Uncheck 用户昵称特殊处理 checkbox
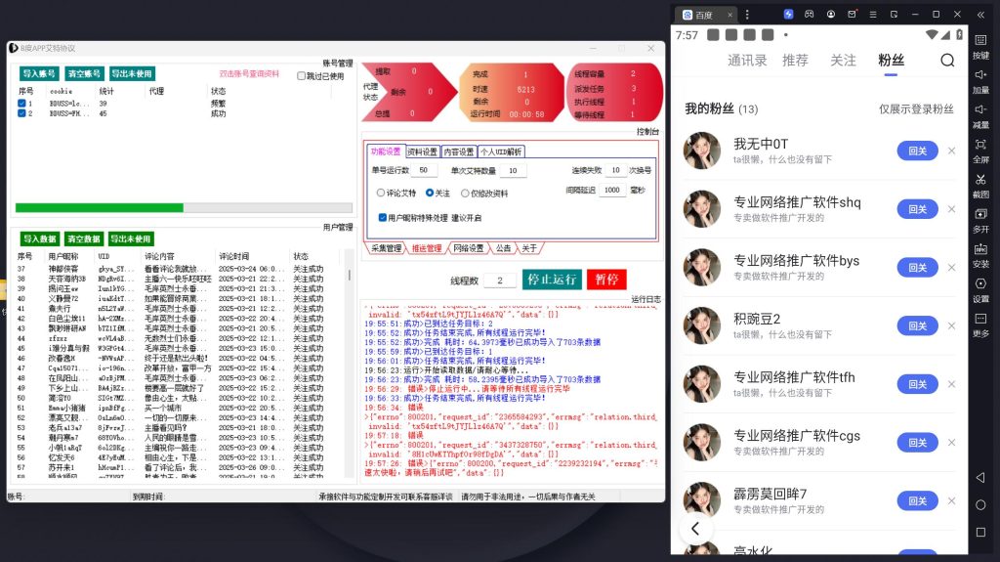 coord(382,217)
